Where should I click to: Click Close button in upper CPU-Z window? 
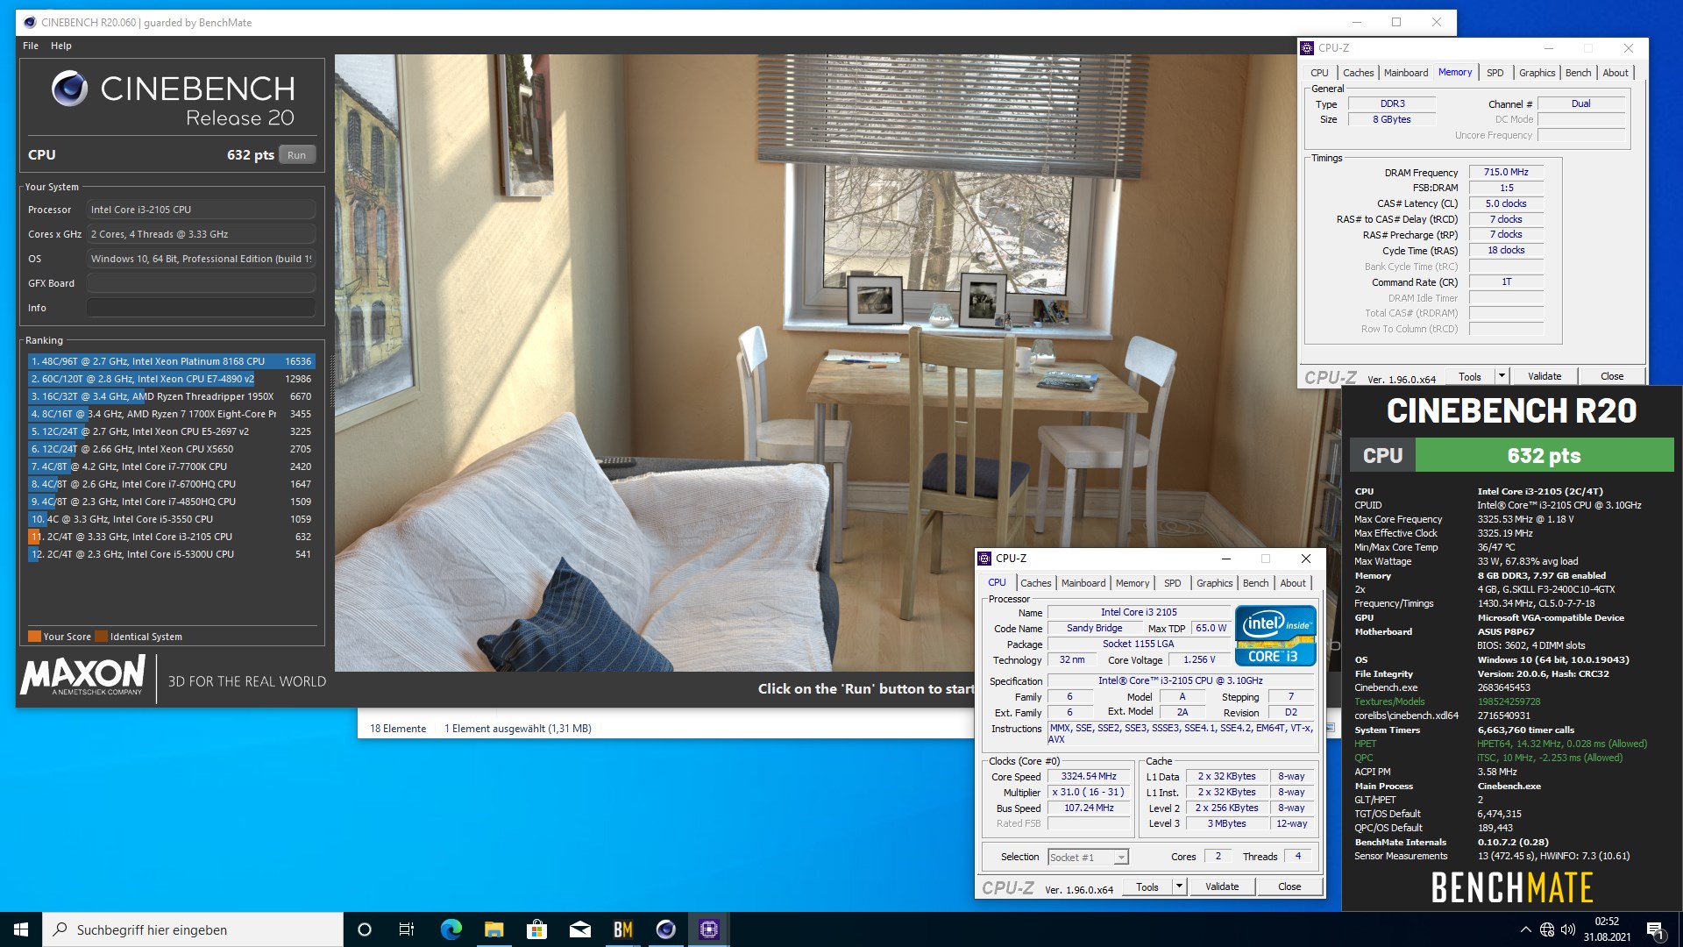click(1612, 376)
